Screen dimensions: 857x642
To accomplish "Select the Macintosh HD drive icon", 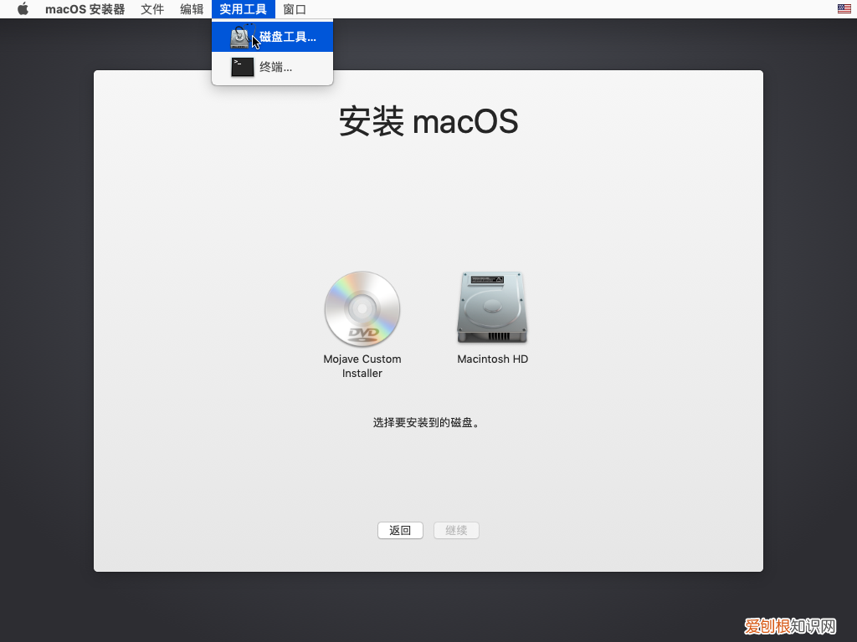I will tap(492, 308).
